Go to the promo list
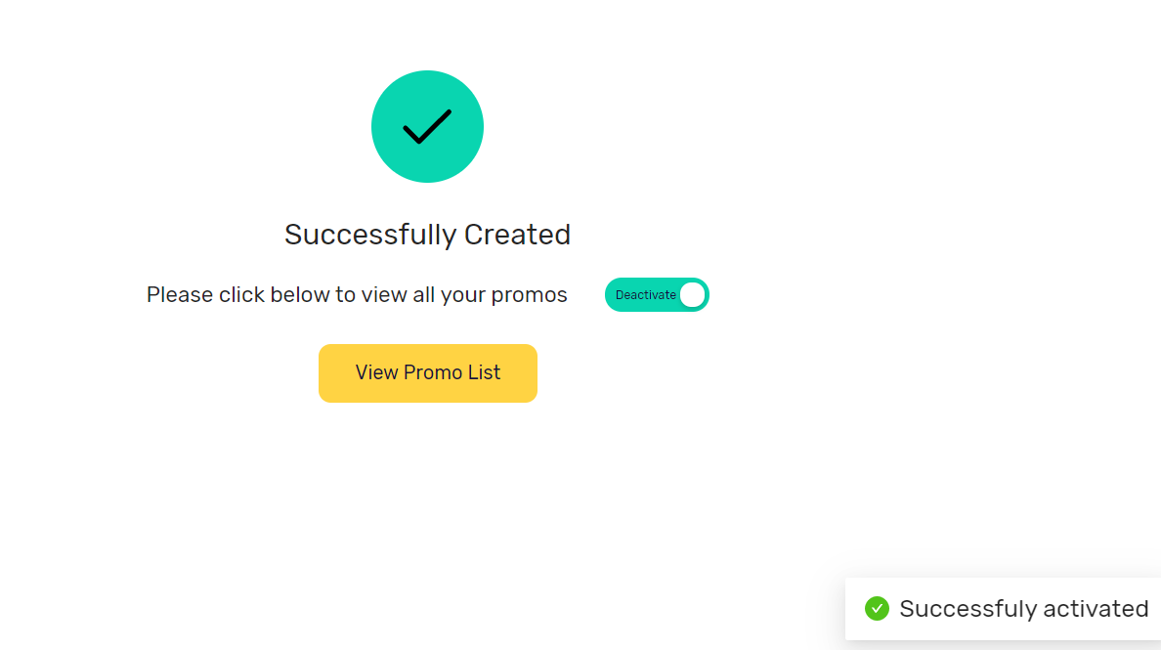Image resolution: width=1161 pixels, height=650 pixels. (x=428, y=372)
